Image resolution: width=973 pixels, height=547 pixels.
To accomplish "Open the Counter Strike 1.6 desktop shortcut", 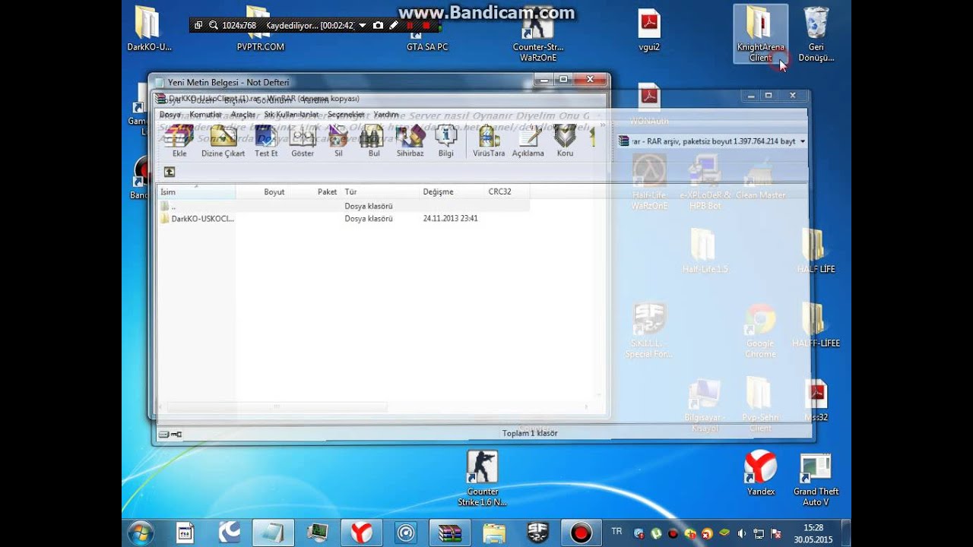I will point(482,478).
